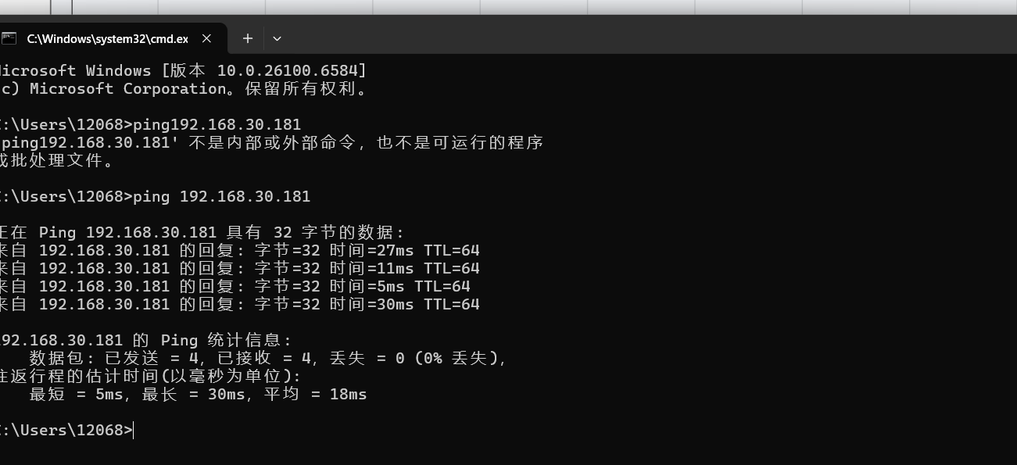
Task: Click the last C:\Users\12068> prompt line
Action: [66, 431]
